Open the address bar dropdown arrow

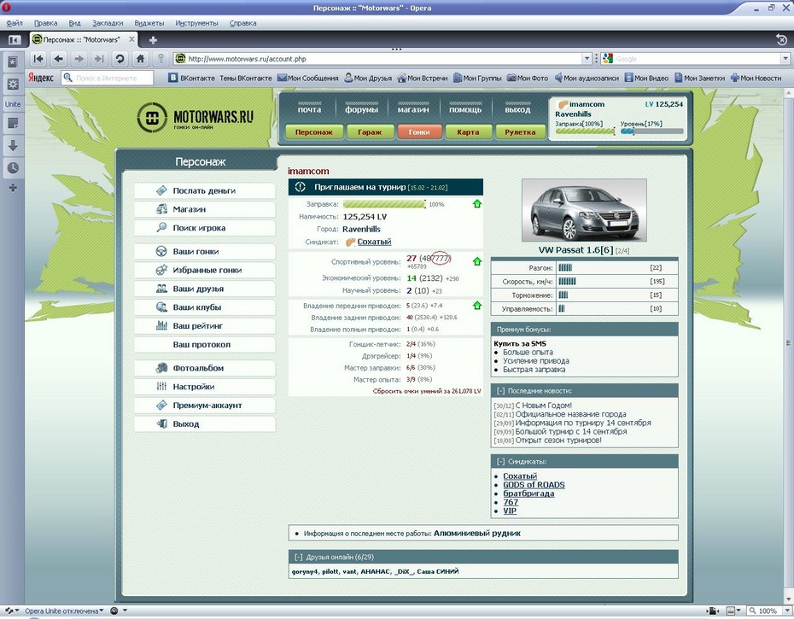tap(587, 59)
